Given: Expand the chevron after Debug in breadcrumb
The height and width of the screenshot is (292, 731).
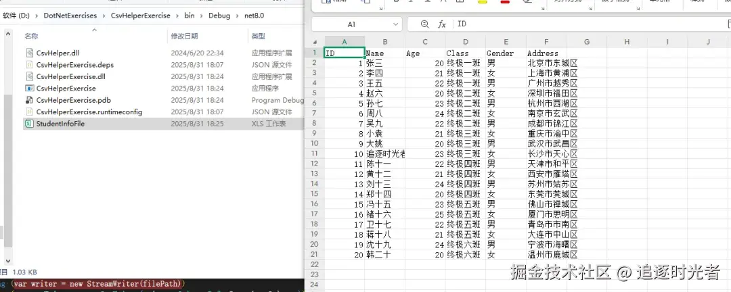Looking at the screenshot, I should coord(238,16).
